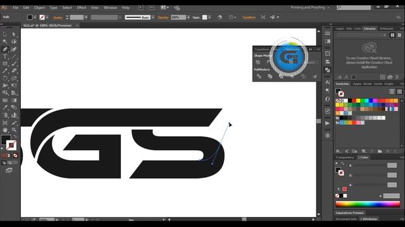
Task: Open the Basic brush definition dropdown
Action: click(x=153, y=17)
